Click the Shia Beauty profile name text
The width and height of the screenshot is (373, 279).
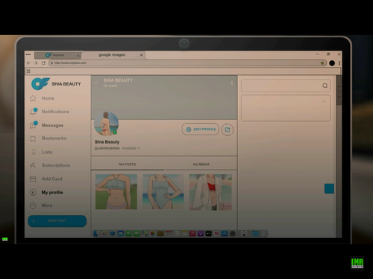[x=107, y=142]
